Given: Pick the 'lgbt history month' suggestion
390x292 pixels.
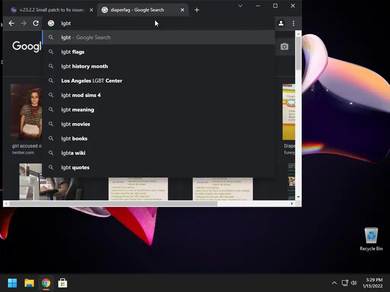Looking at the screenshot, I should point(158,66).
